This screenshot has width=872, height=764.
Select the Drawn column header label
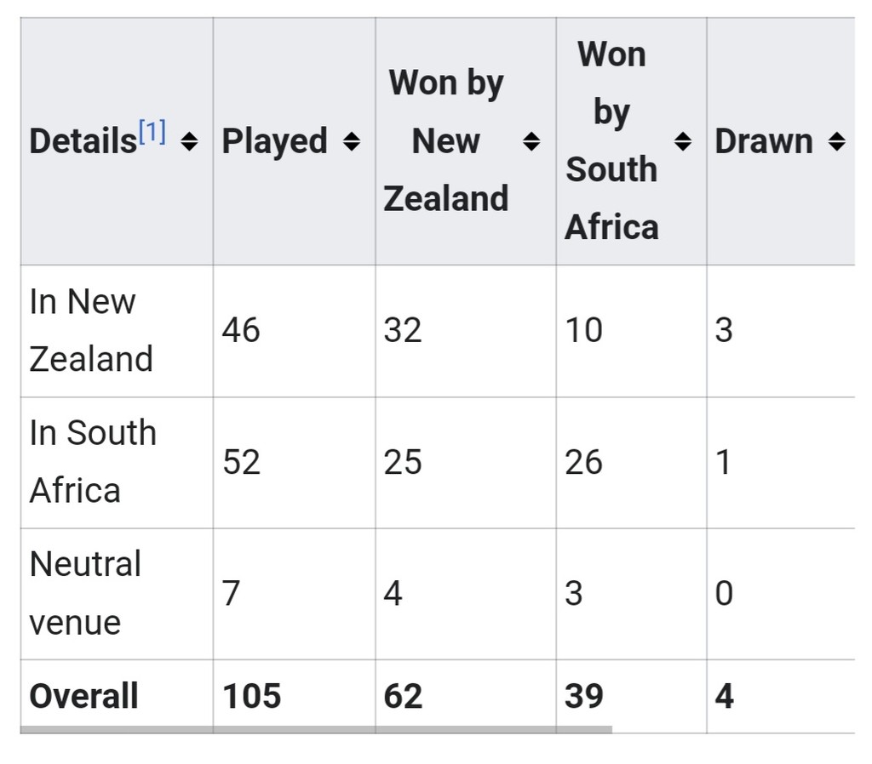point(763,142)
